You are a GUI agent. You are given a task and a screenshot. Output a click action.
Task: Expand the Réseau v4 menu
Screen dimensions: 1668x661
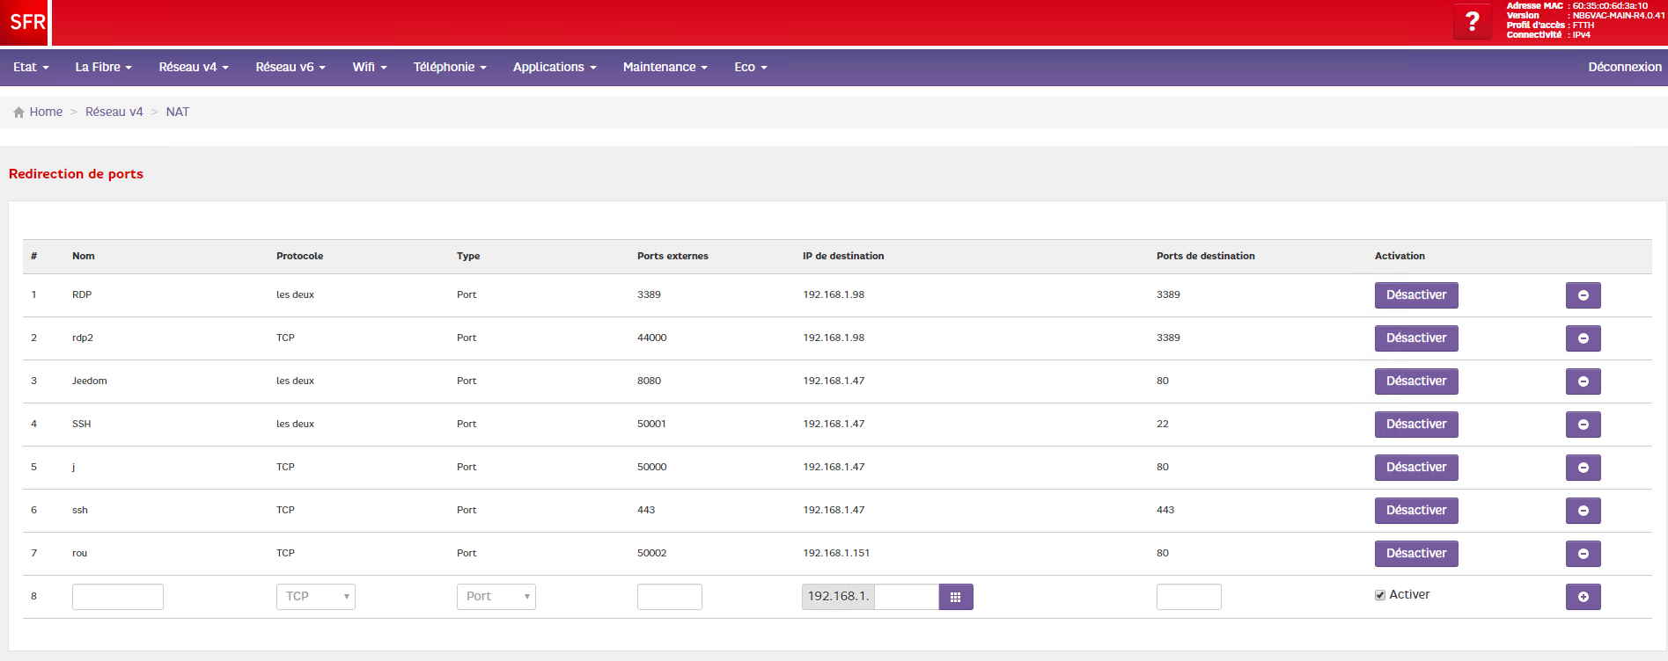(x=193, y=67)
